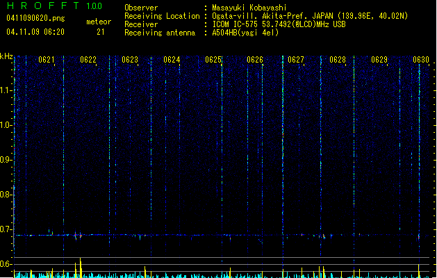Click the date stamp 04.11.09 06:20
The image size is (437, 278).
[x=35, y=32]
